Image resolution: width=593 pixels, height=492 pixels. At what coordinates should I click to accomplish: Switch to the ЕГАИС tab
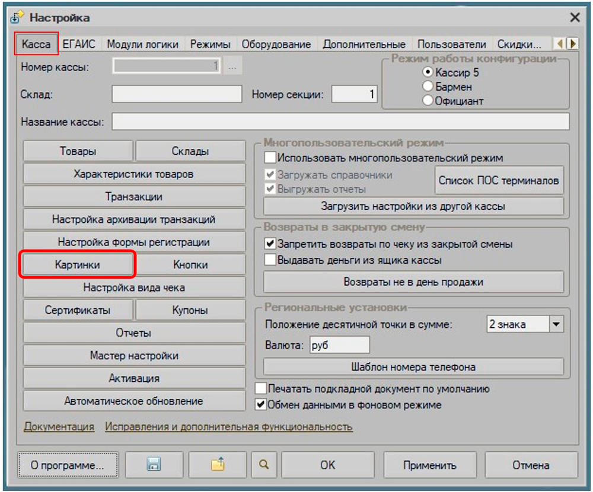[79, 44]
